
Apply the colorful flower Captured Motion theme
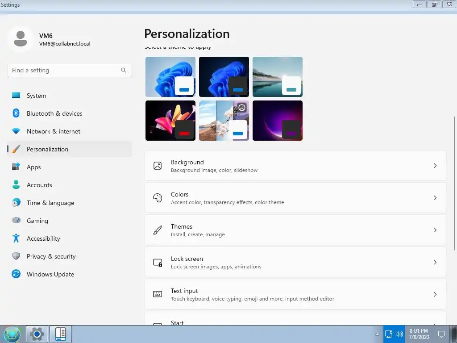tap(170, 121)
